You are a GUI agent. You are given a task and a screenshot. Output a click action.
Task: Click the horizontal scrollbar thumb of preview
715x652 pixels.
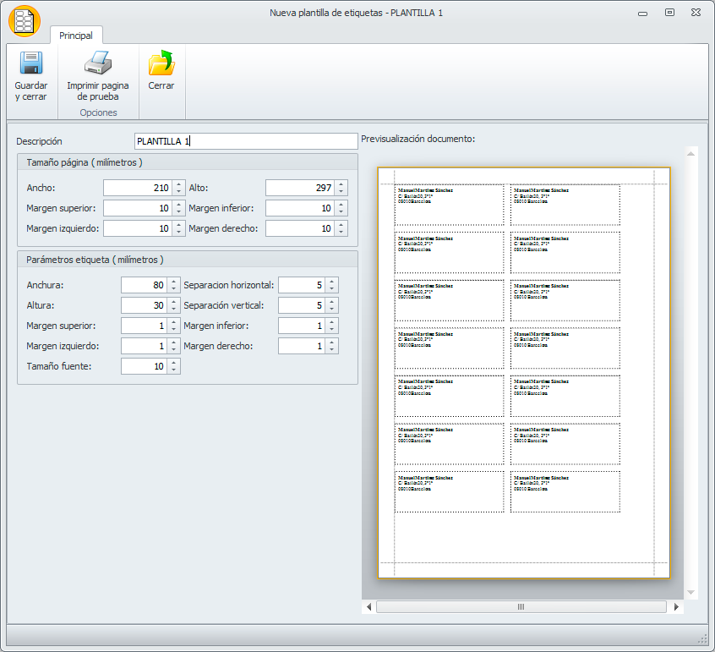520,607
